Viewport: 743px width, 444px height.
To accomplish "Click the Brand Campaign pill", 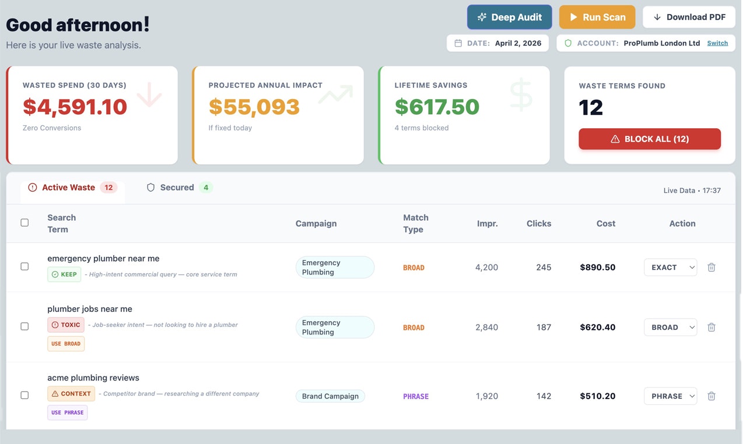I will (330, 396).
